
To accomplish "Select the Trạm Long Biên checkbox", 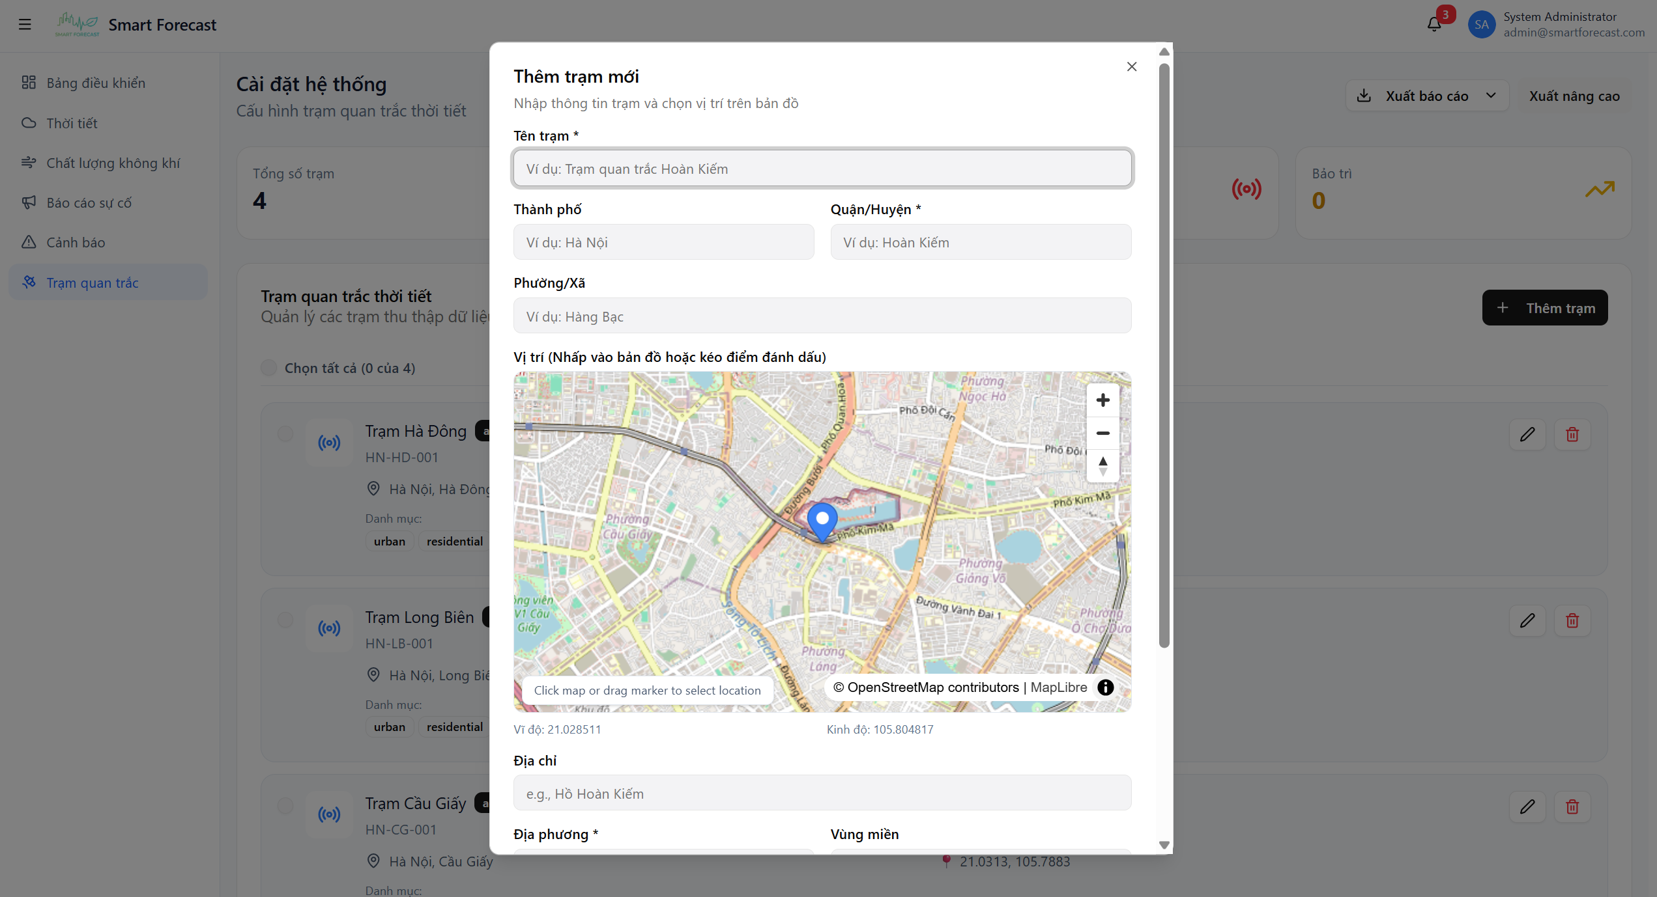I will 285,620.
